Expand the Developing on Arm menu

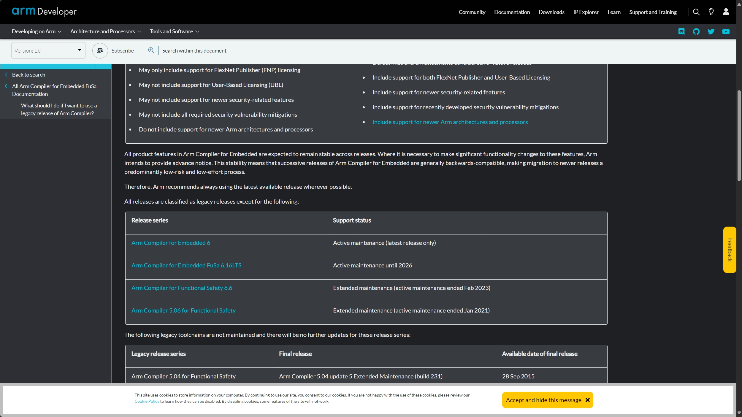[x=37, y=31]
